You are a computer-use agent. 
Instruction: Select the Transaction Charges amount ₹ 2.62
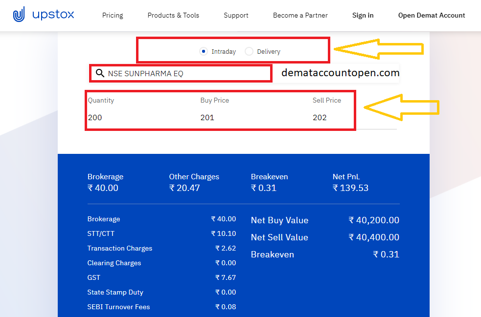226,249
